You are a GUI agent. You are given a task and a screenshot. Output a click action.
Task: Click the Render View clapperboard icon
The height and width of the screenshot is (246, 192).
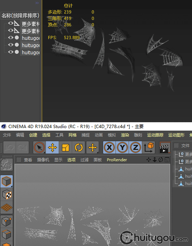[x=165, y=148]
